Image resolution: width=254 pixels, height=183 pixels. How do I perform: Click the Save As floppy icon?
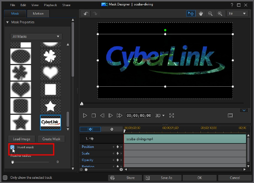pos(148,178)
